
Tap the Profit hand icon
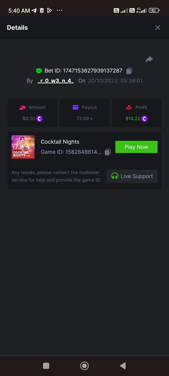click(x=129, y=107)
